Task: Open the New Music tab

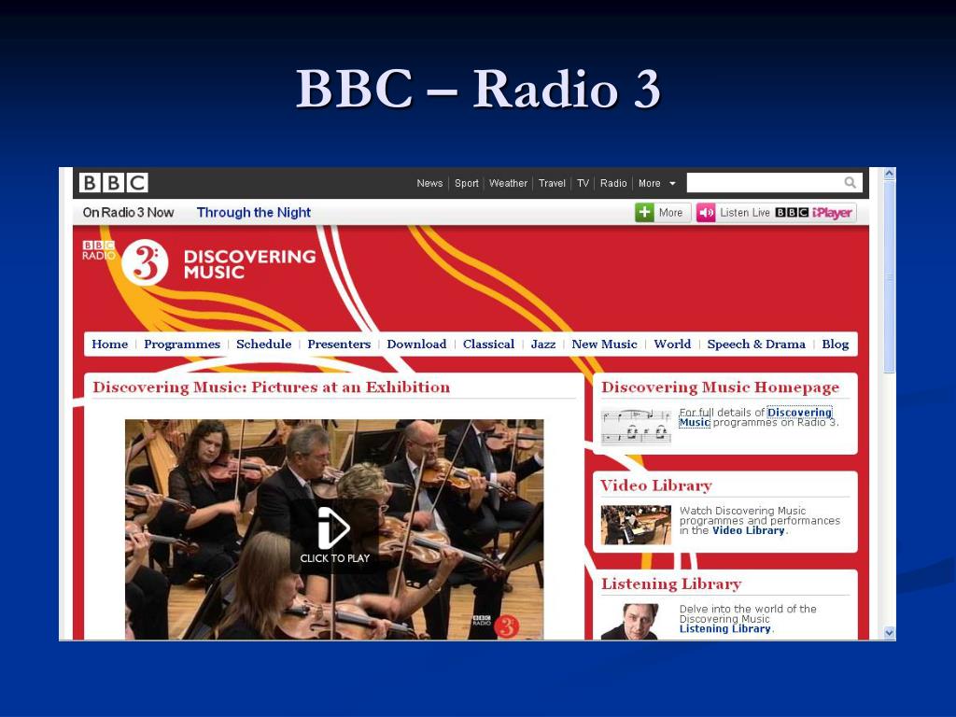Action: (604, 344)
